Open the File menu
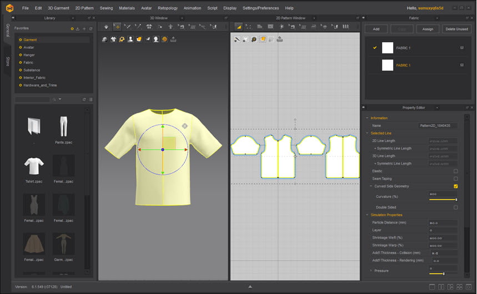 click(x=25, y=8)
